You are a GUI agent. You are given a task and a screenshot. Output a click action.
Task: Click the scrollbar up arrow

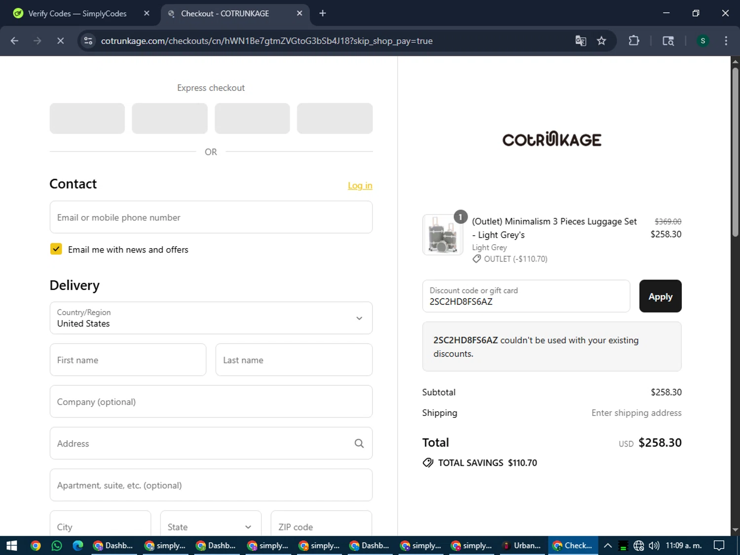[x=735, y=61]
